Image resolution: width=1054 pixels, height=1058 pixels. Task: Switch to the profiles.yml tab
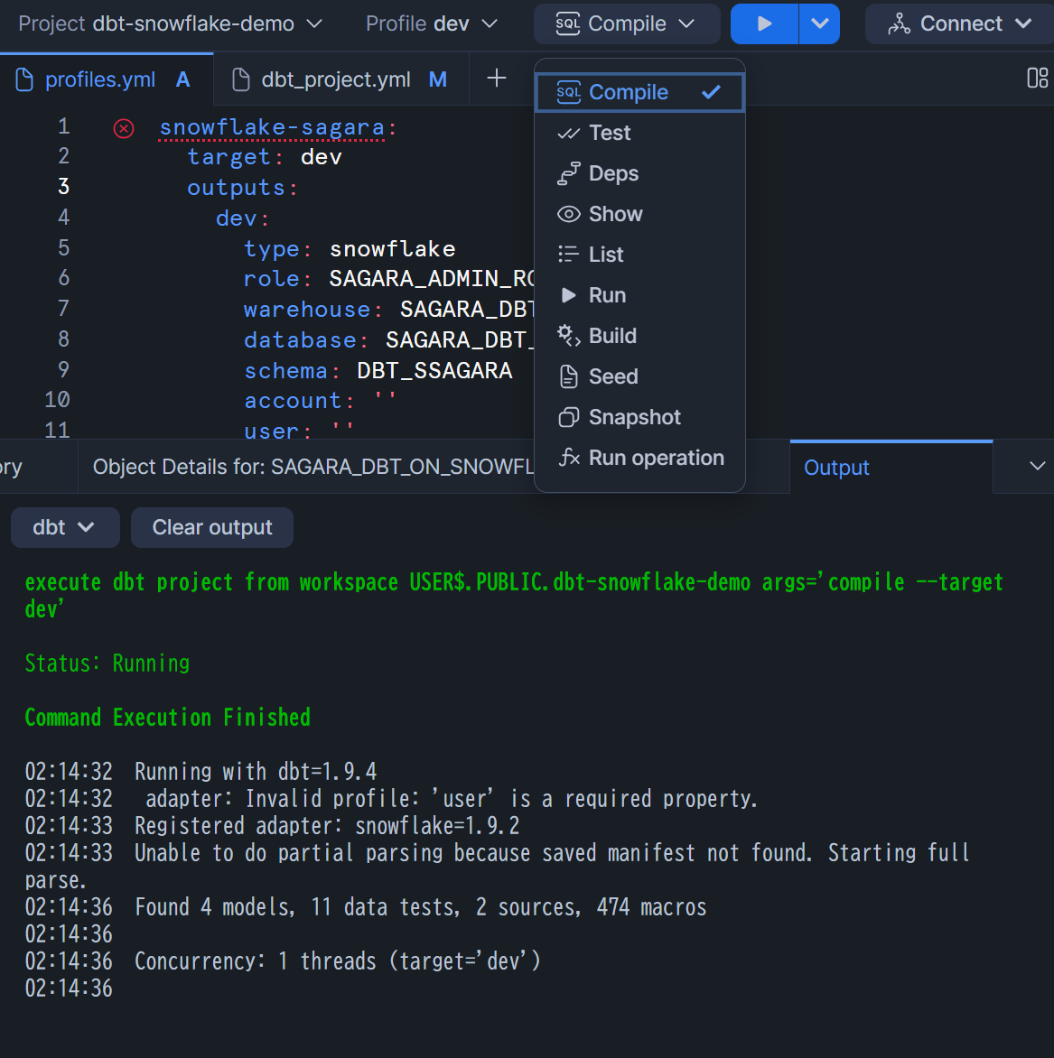coord(106,79)
